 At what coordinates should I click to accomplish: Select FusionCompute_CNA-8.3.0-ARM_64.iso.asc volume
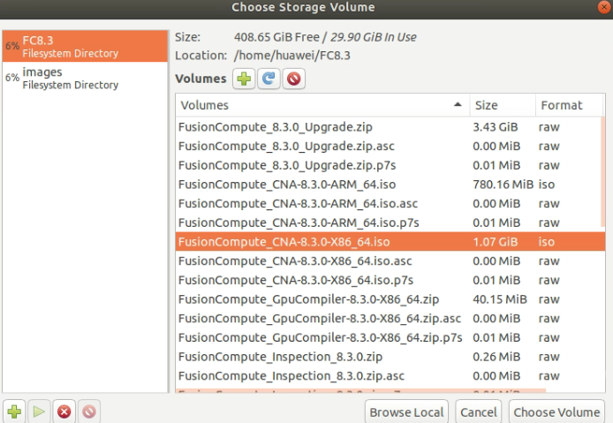pos(389,204)
